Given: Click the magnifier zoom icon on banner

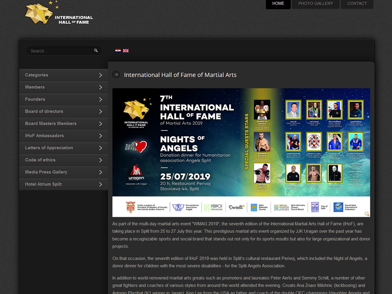Looking at the screenshot, I should 367,214.
